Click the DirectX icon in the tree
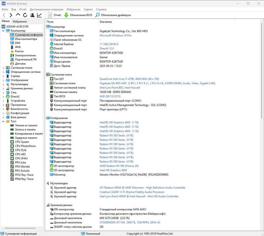Screen dimensions: 264x236 coord(8,96)
